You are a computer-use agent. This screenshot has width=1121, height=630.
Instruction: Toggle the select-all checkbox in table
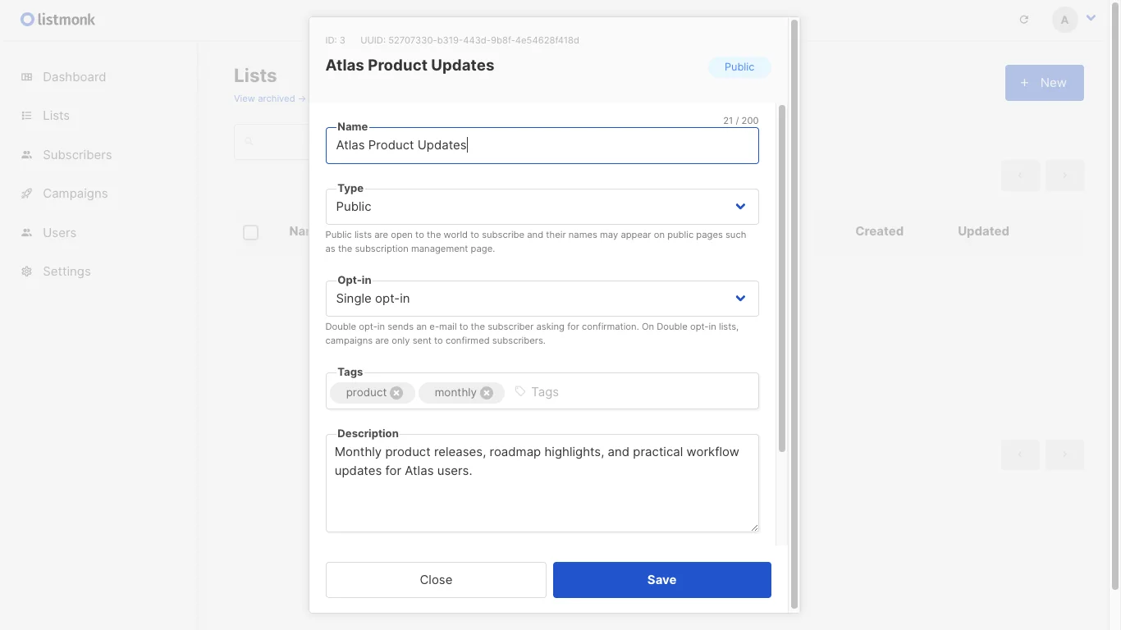tap(251, 232)
